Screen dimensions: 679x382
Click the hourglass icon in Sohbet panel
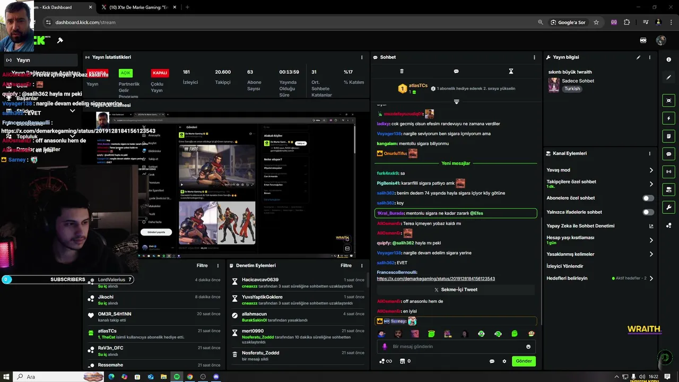point(511,71)
